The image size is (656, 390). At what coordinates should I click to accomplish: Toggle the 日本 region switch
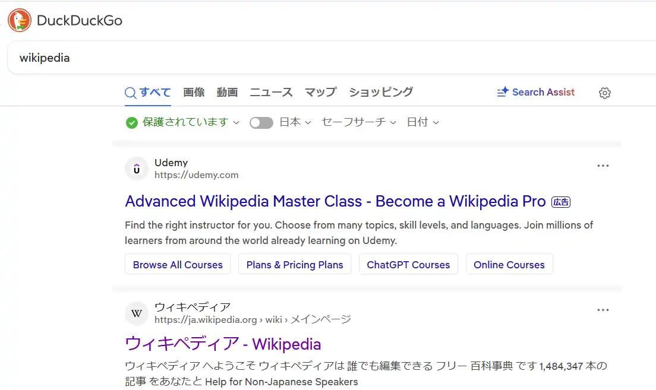pyautogui.click(x=261, y=122)
